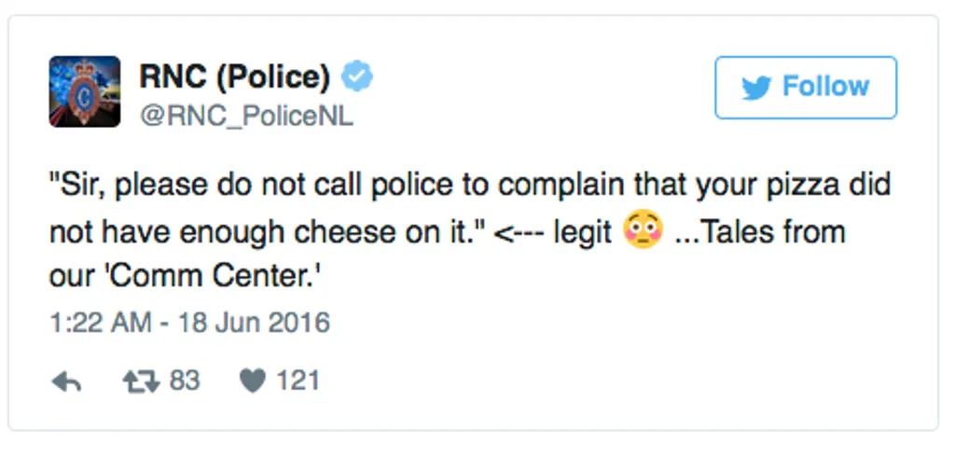Open the RNC police crest avatar
Viewport: 955px width, 471px height.
coord(85,91)
